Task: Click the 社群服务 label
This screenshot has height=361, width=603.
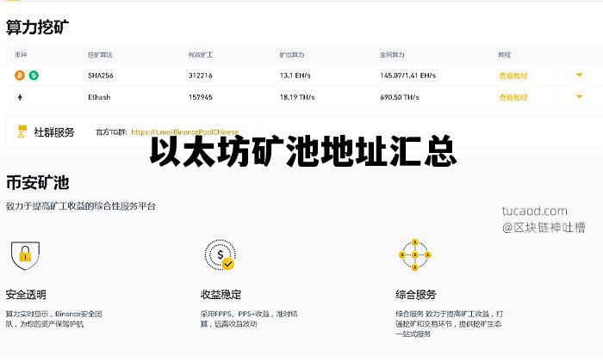Action: [x=53, y=132]
